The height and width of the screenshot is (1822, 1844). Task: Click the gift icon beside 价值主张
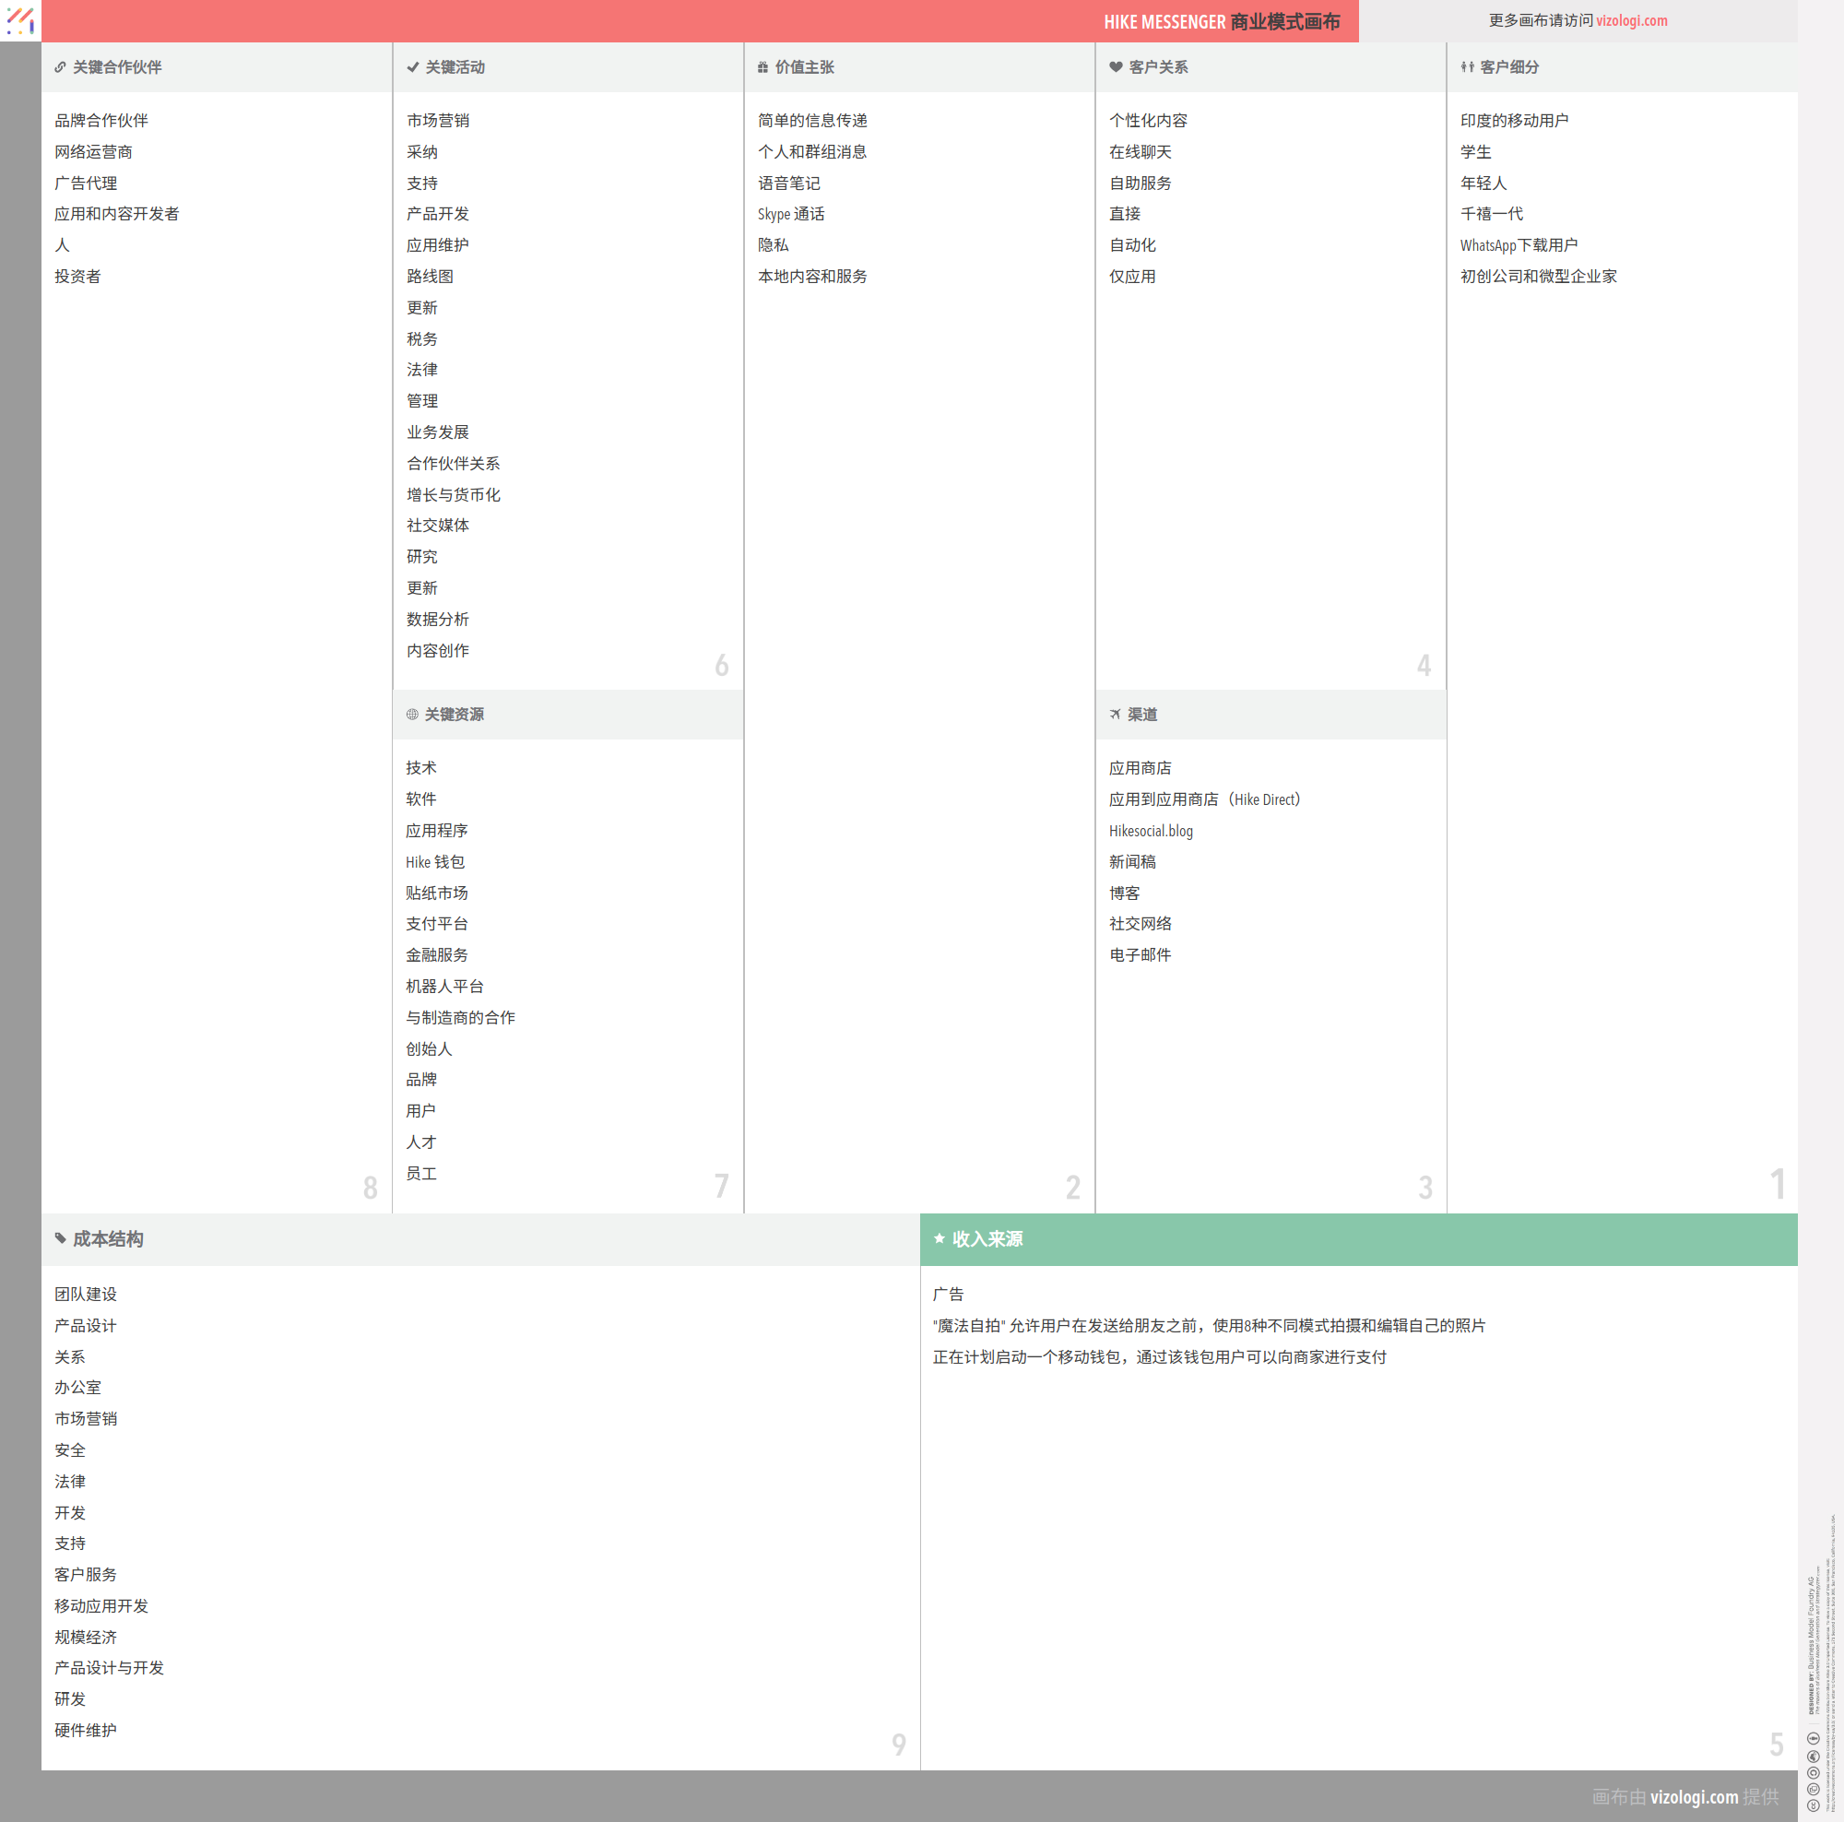pos(762,67)
